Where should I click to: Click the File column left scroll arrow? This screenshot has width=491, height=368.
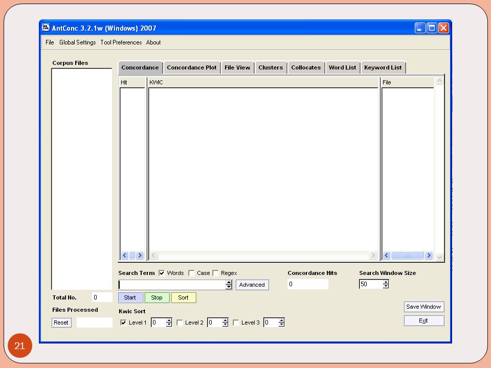coord(387,256)
